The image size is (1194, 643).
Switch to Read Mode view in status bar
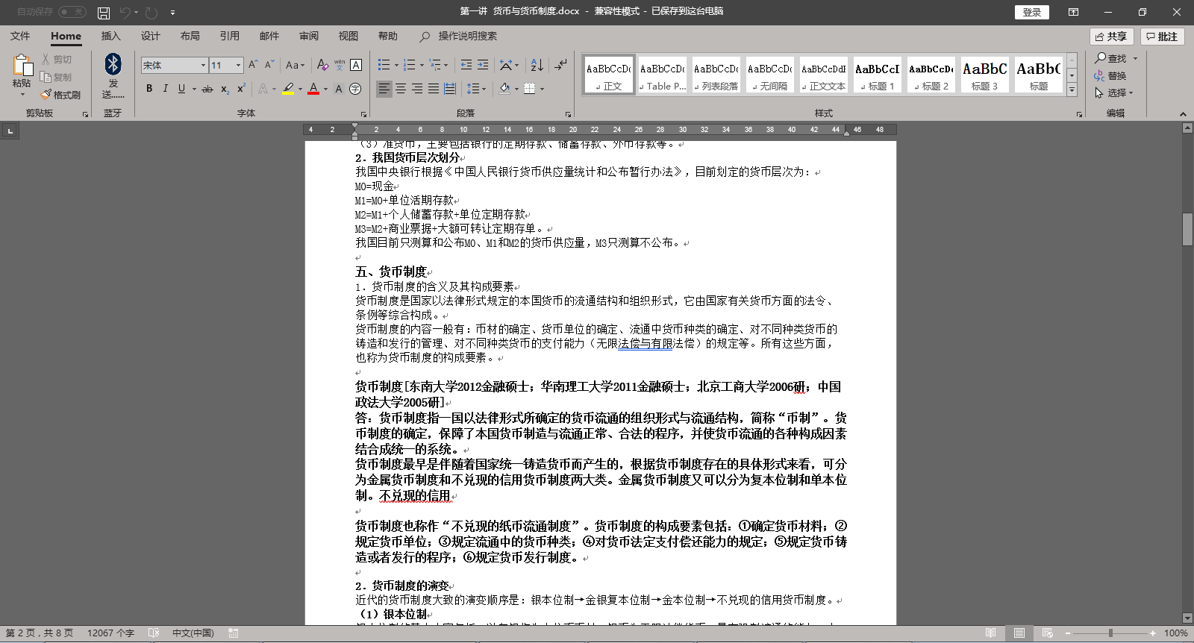tap(990, 633)
